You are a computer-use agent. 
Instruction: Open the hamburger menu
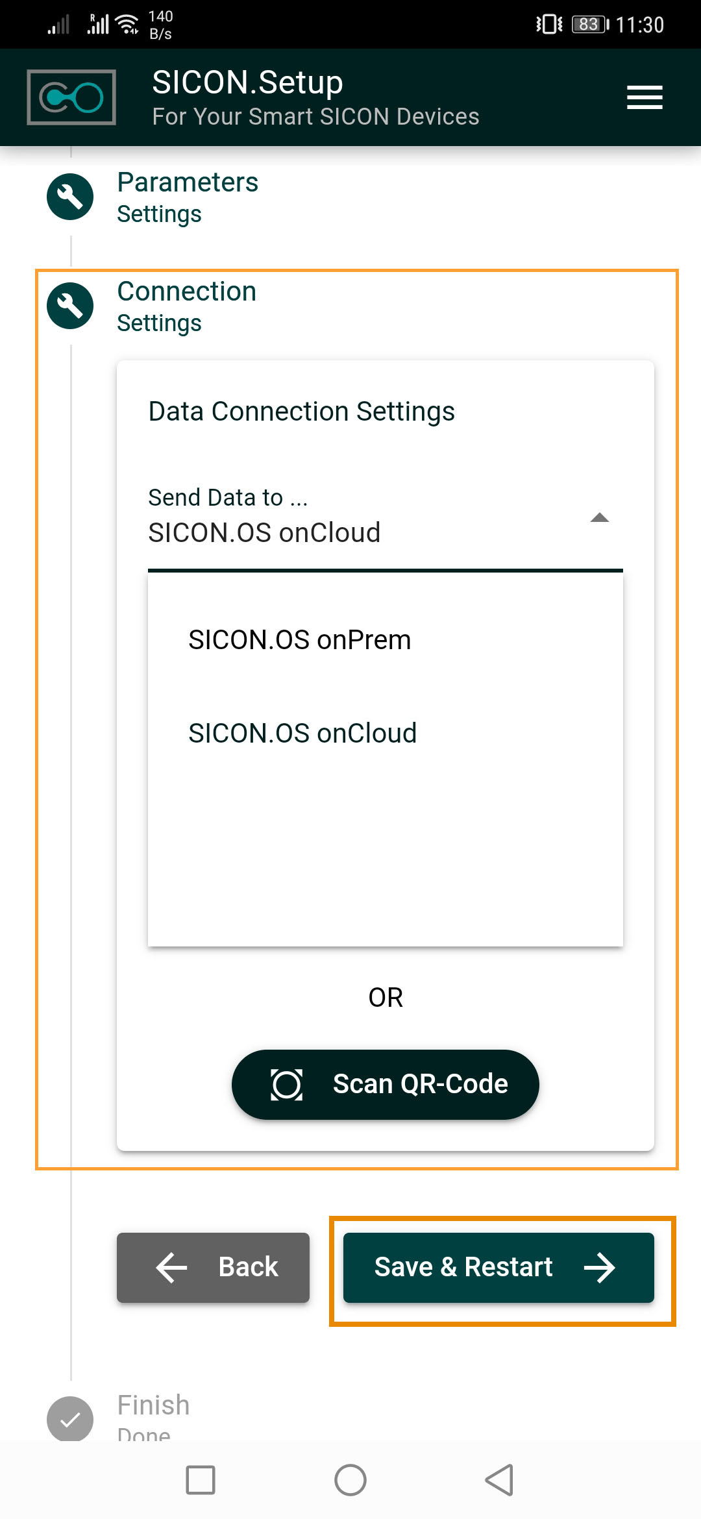pyautogui.click(x=645, y=97)
